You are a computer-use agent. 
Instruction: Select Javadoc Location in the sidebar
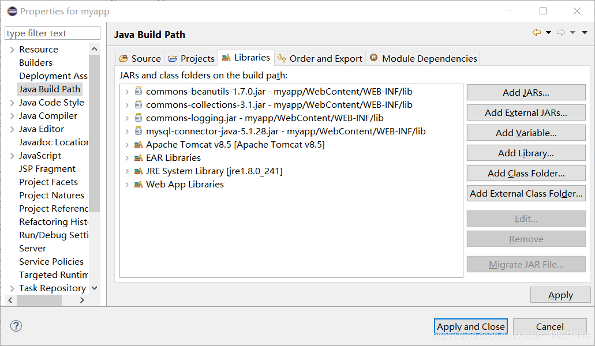[x=53, y=142]
